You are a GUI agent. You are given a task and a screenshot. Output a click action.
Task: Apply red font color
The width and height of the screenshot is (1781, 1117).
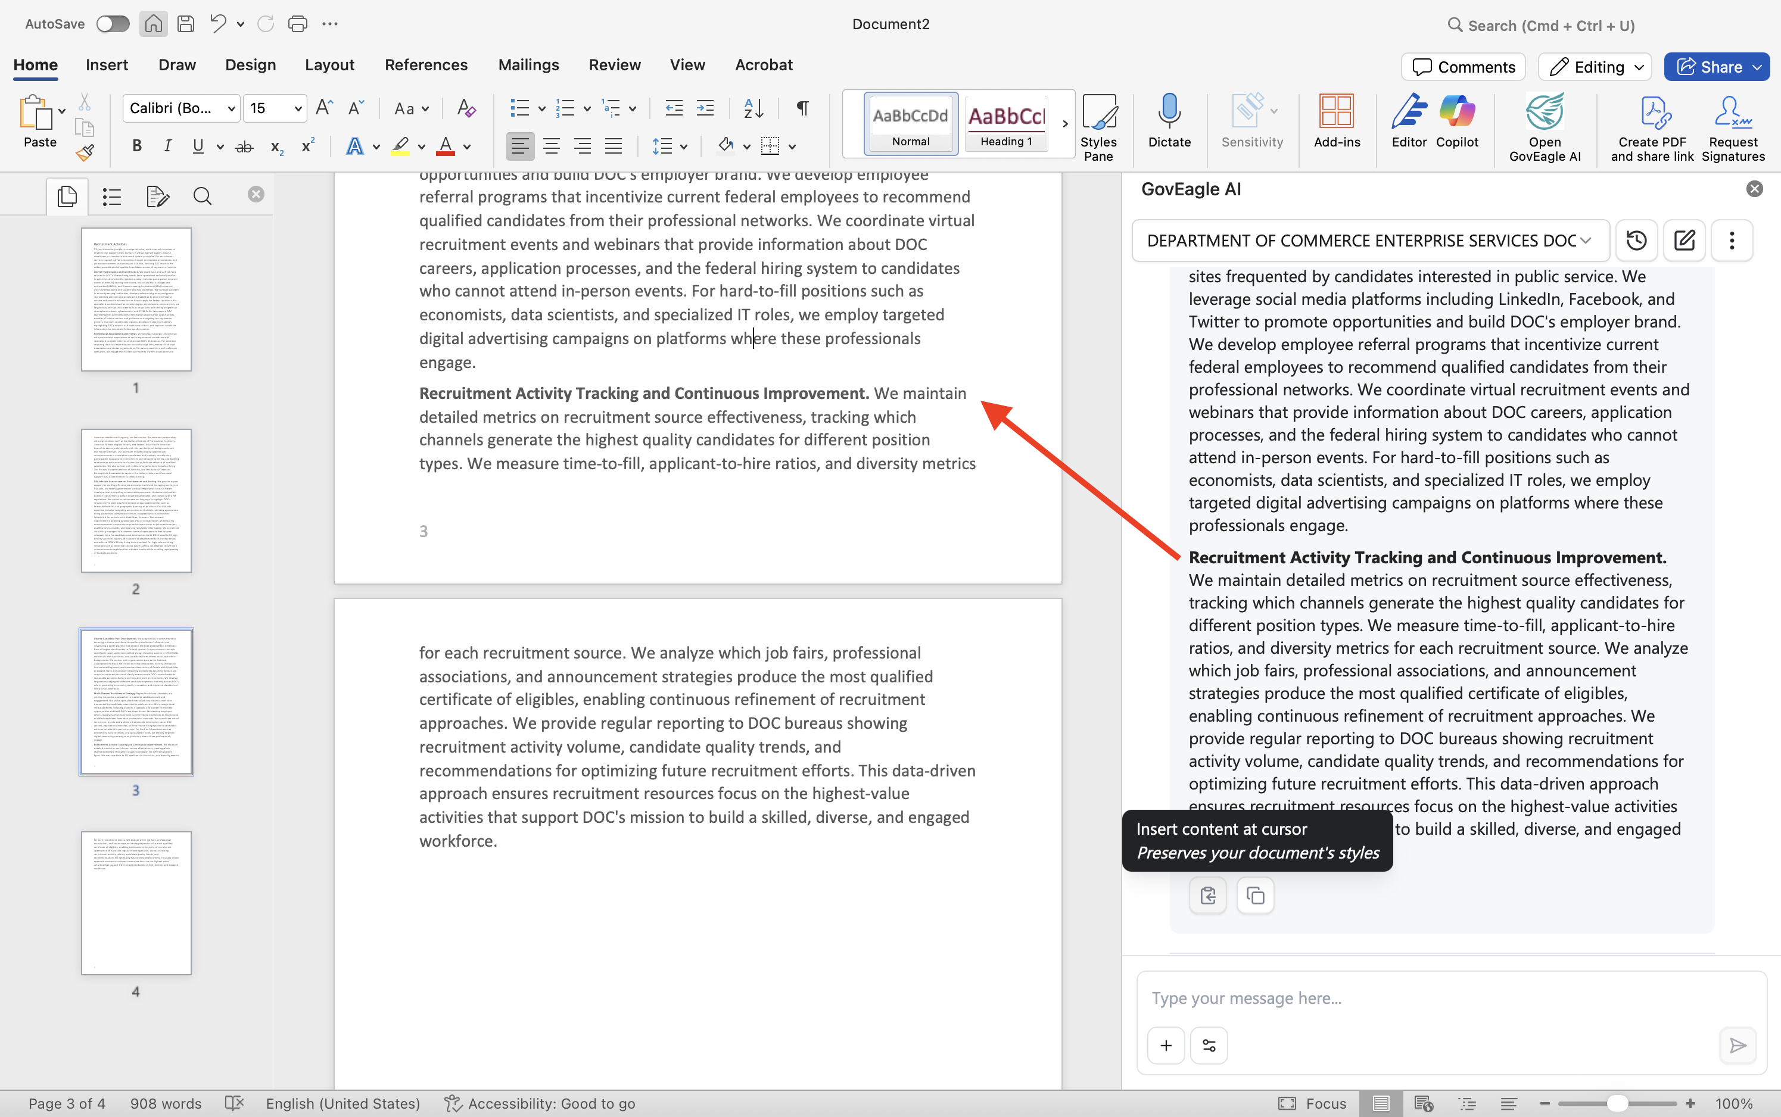(446, 146)
